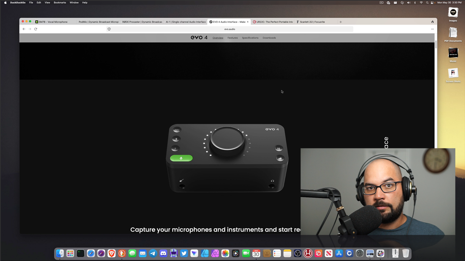465x261 pixels.
Task: Click the DuckDuckGo fire button
Action: pos(432,22)
